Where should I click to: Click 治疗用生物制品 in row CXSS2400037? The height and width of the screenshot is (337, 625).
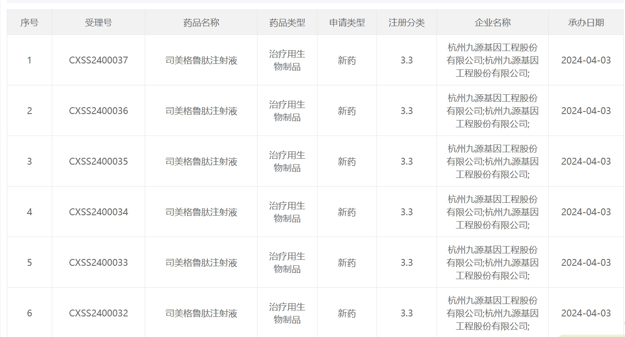pyautogui.click(x=287, y=60)
